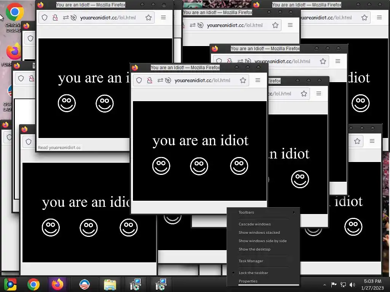Open Chrome desktop shortcut
This screenshot has width=390, height=292.
click(14, 17)
